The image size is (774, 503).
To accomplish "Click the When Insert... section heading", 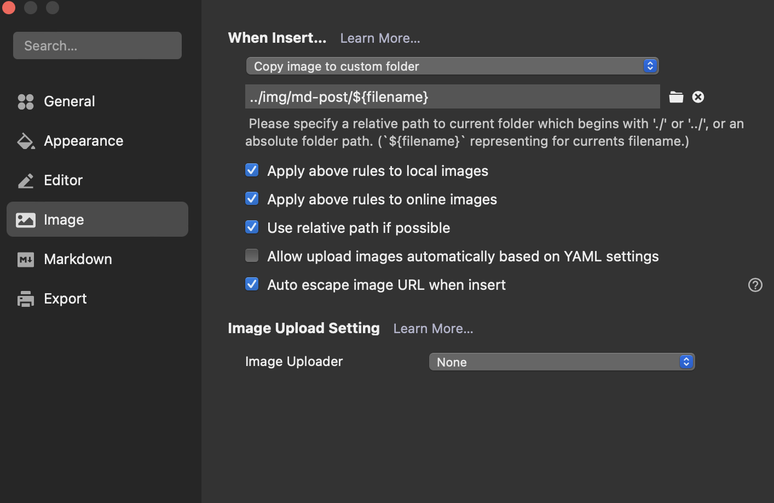I will [277, 38].
